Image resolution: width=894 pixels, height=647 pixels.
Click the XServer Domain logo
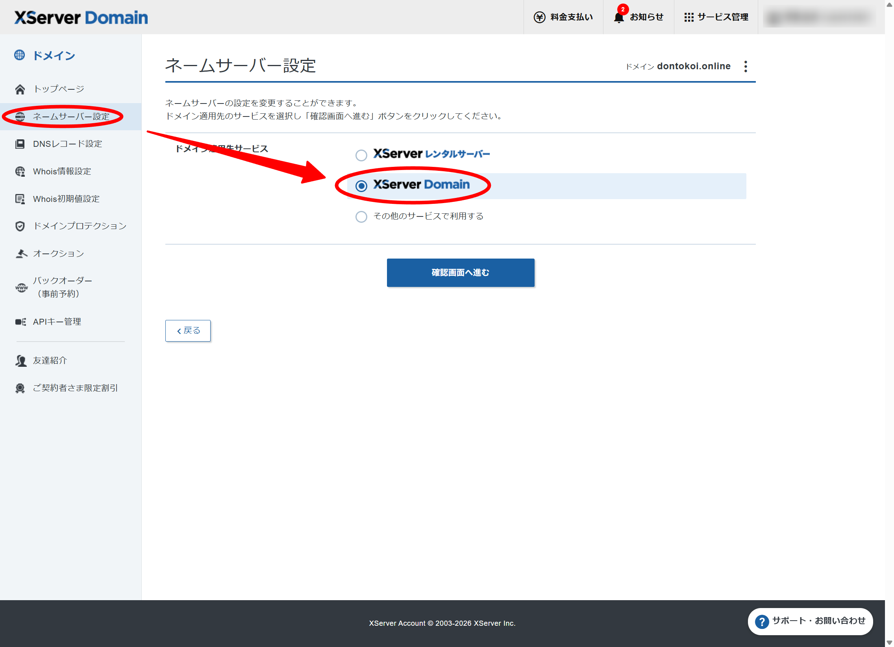[81, 17]
